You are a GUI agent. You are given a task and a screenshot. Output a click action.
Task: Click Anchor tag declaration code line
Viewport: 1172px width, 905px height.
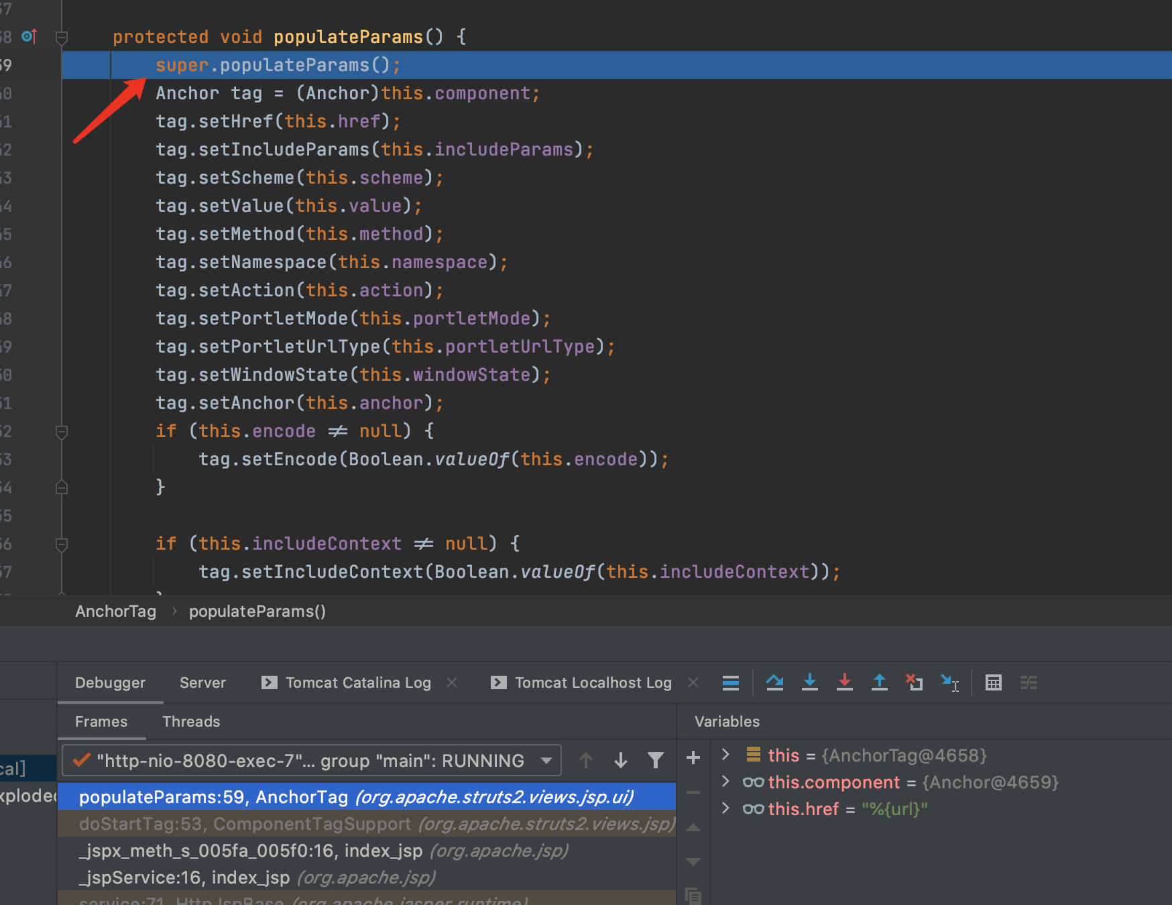pyautogui.click(x=347, y=93)
